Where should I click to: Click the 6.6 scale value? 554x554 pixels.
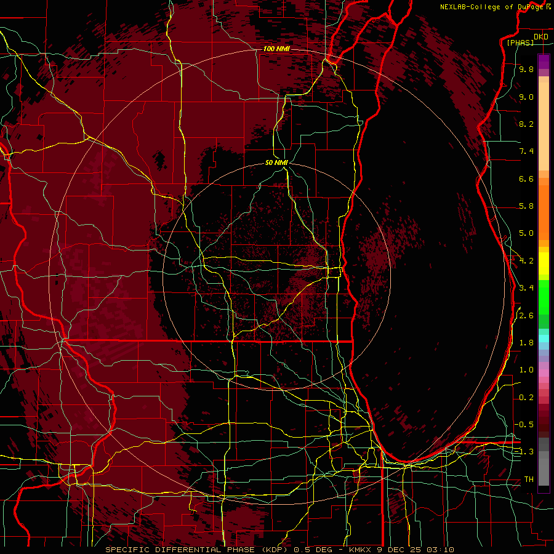coord(526,179)
